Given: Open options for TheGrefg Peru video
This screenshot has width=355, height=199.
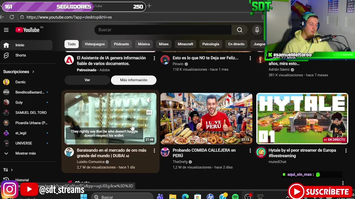Looking at the screenshot, I should pos(250,151).
